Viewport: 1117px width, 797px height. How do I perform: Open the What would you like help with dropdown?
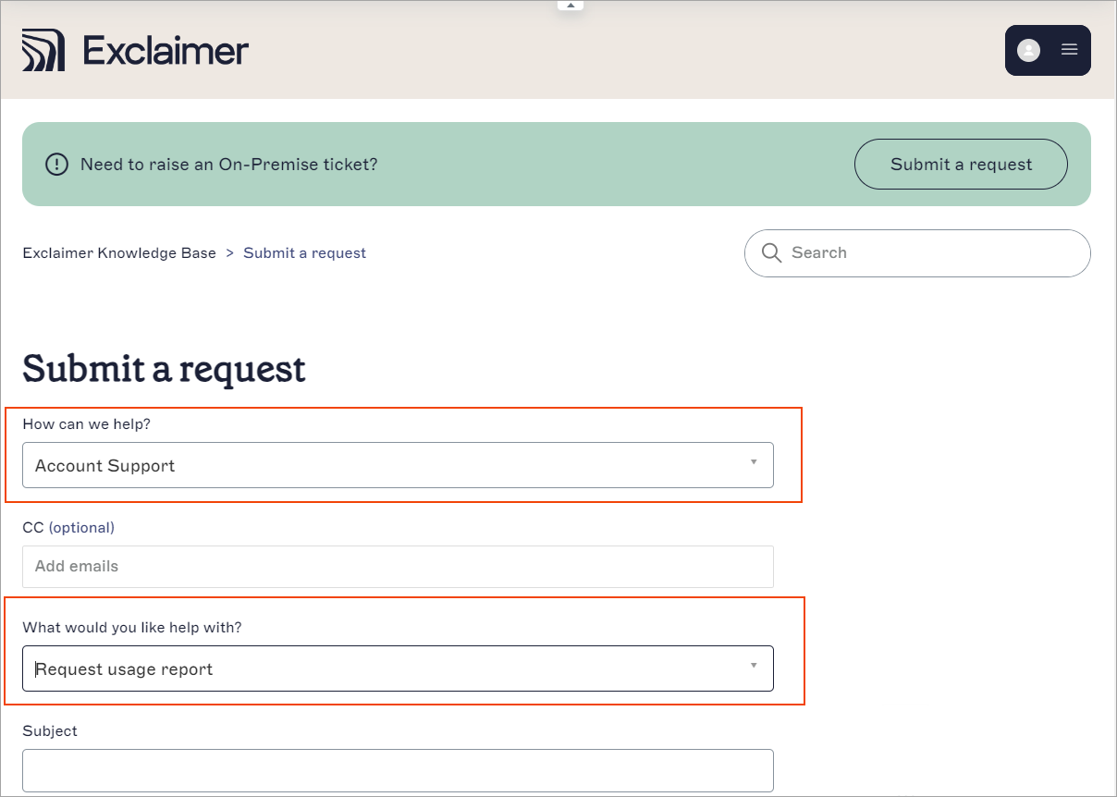tap(398, 668)
